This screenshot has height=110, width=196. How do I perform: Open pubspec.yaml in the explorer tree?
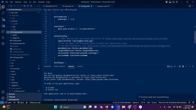click(x=24, y=91)
